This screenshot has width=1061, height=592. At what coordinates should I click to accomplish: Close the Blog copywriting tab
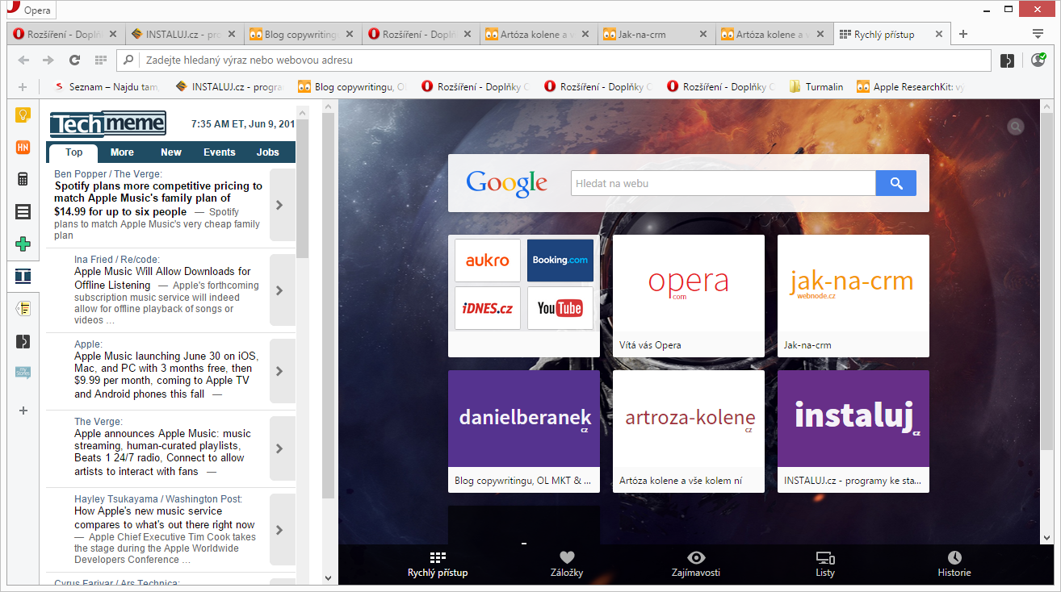pyautogui.click(x=350, y=35)
